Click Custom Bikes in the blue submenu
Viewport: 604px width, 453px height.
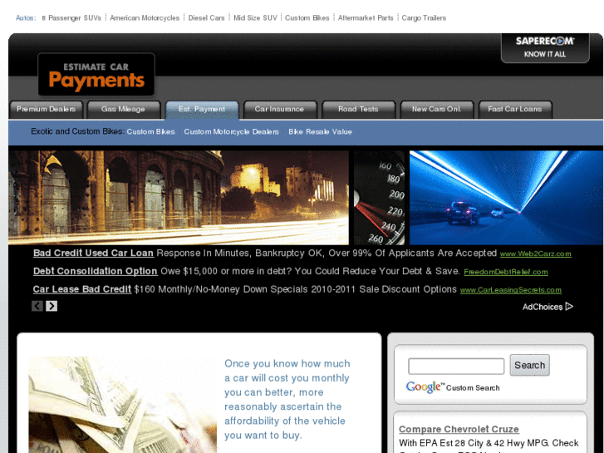tap(150, 132)
